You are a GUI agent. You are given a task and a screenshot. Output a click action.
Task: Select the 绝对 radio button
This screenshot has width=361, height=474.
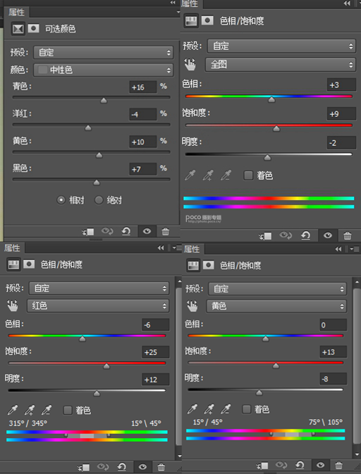(x=99, y=200)
